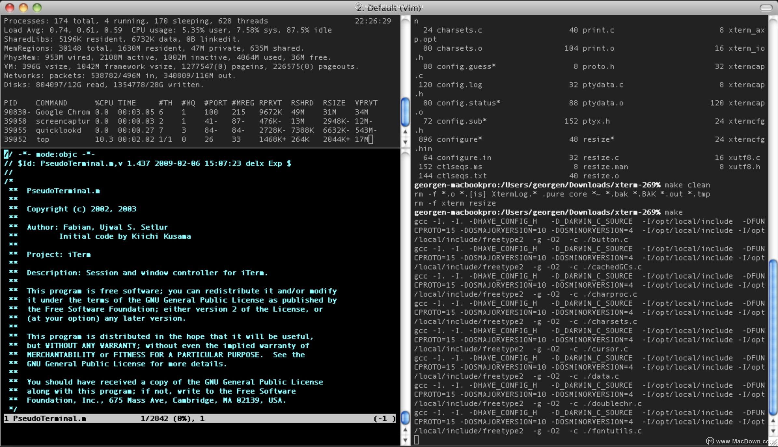This screenshot has height=447, width=778.
Task: Click the '#PORT' column header
Action: coord(215,103)
